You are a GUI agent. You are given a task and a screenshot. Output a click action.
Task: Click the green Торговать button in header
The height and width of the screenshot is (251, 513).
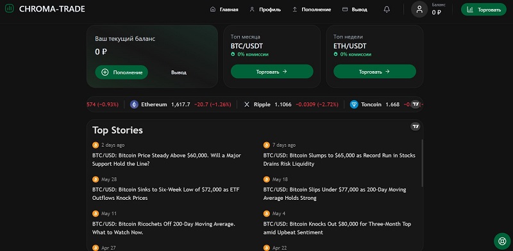pos(484,10)
